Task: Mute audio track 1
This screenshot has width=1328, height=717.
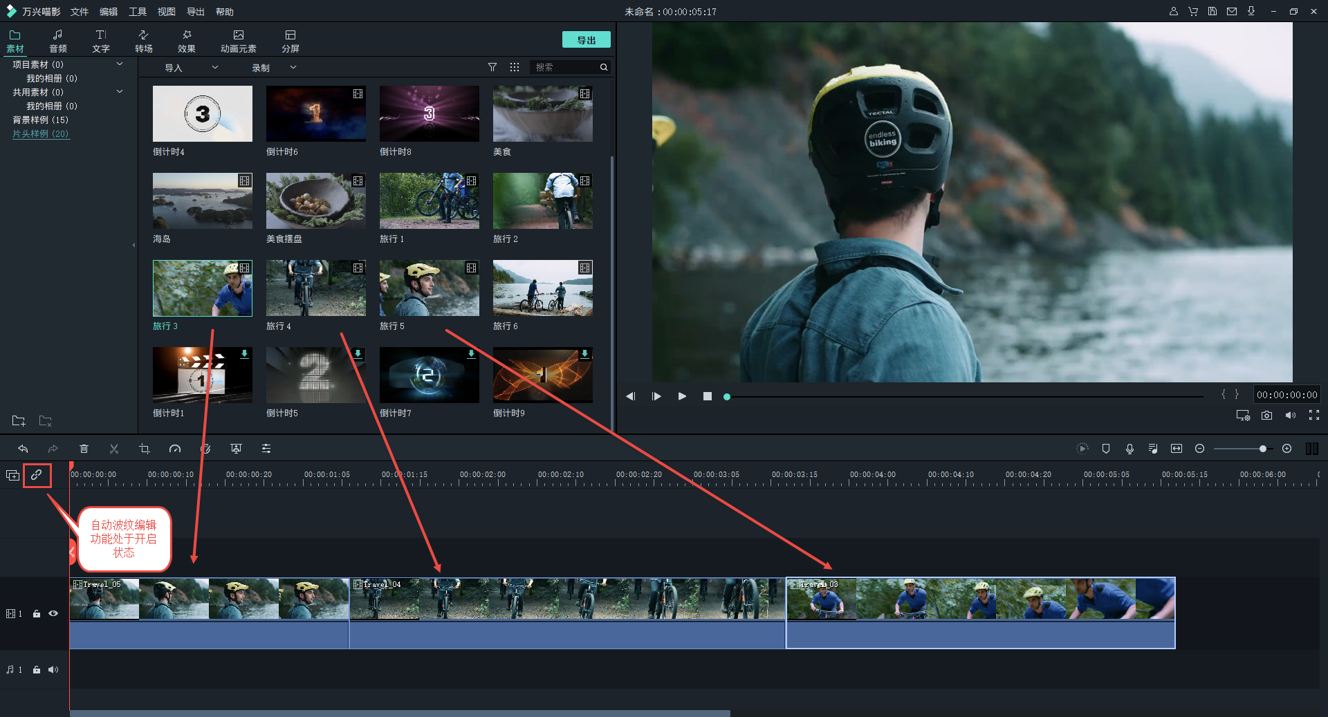Action: tap(53, 669)
